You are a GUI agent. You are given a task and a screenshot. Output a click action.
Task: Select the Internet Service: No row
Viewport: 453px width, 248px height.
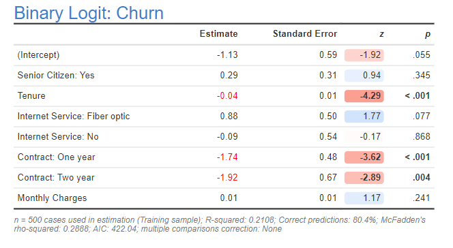pos(224,137)
